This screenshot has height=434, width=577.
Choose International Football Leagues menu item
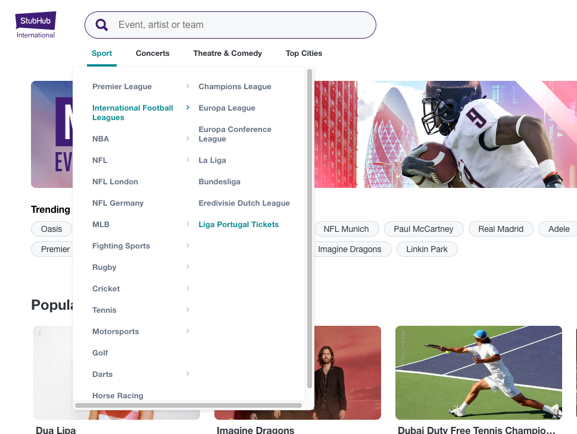(132, 112)
